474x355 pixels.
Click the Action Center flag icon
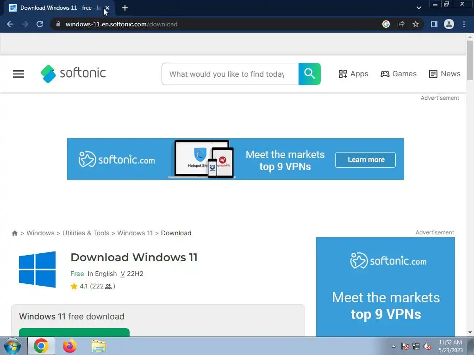pyautogui.click(x=405, y=347)
